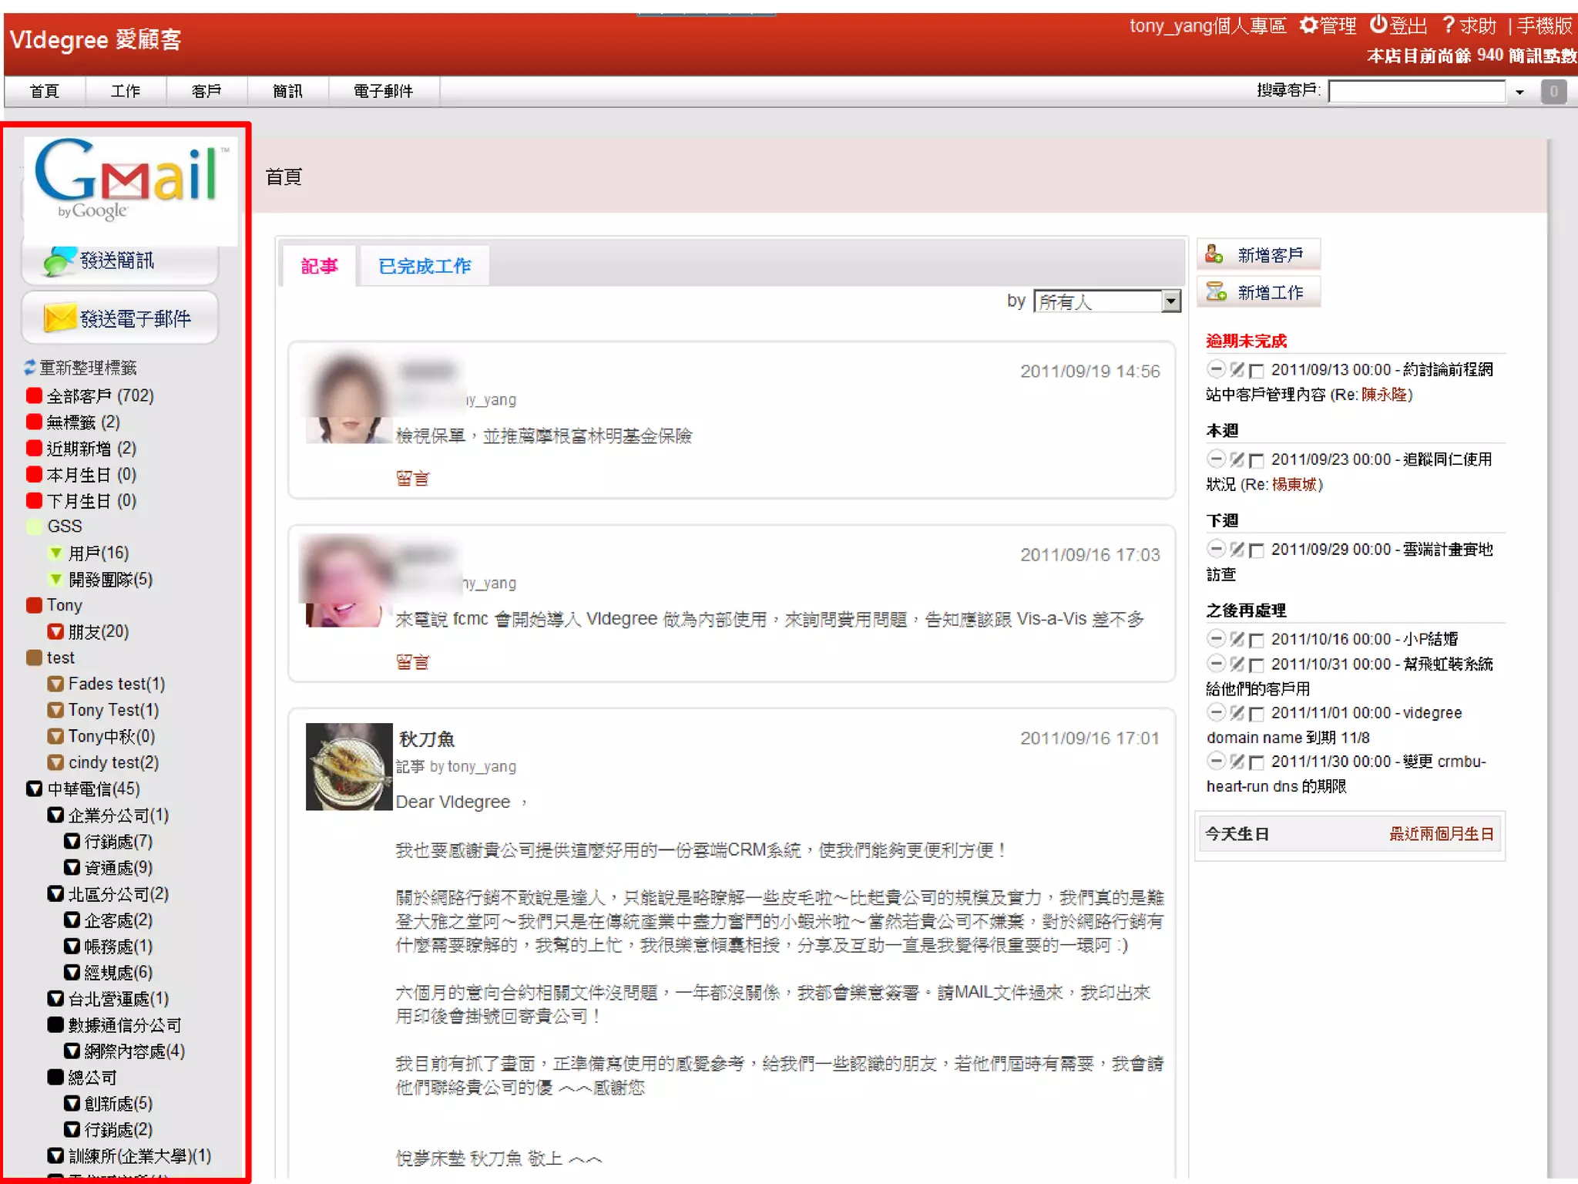This screenshot has height=1184, width=1578.
Task: Open the 搜尋客戶 search dropdown arrow
Action: pos(1519,92)
